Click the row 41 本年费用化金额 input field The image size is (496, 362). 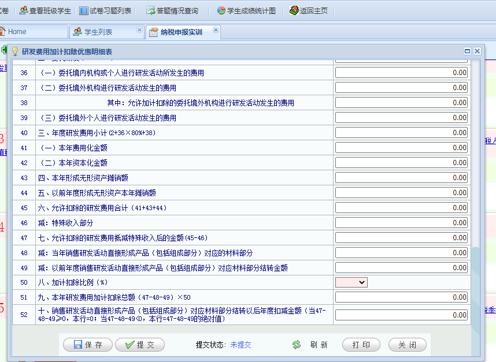pyautogui.click(x=401, y=148)
